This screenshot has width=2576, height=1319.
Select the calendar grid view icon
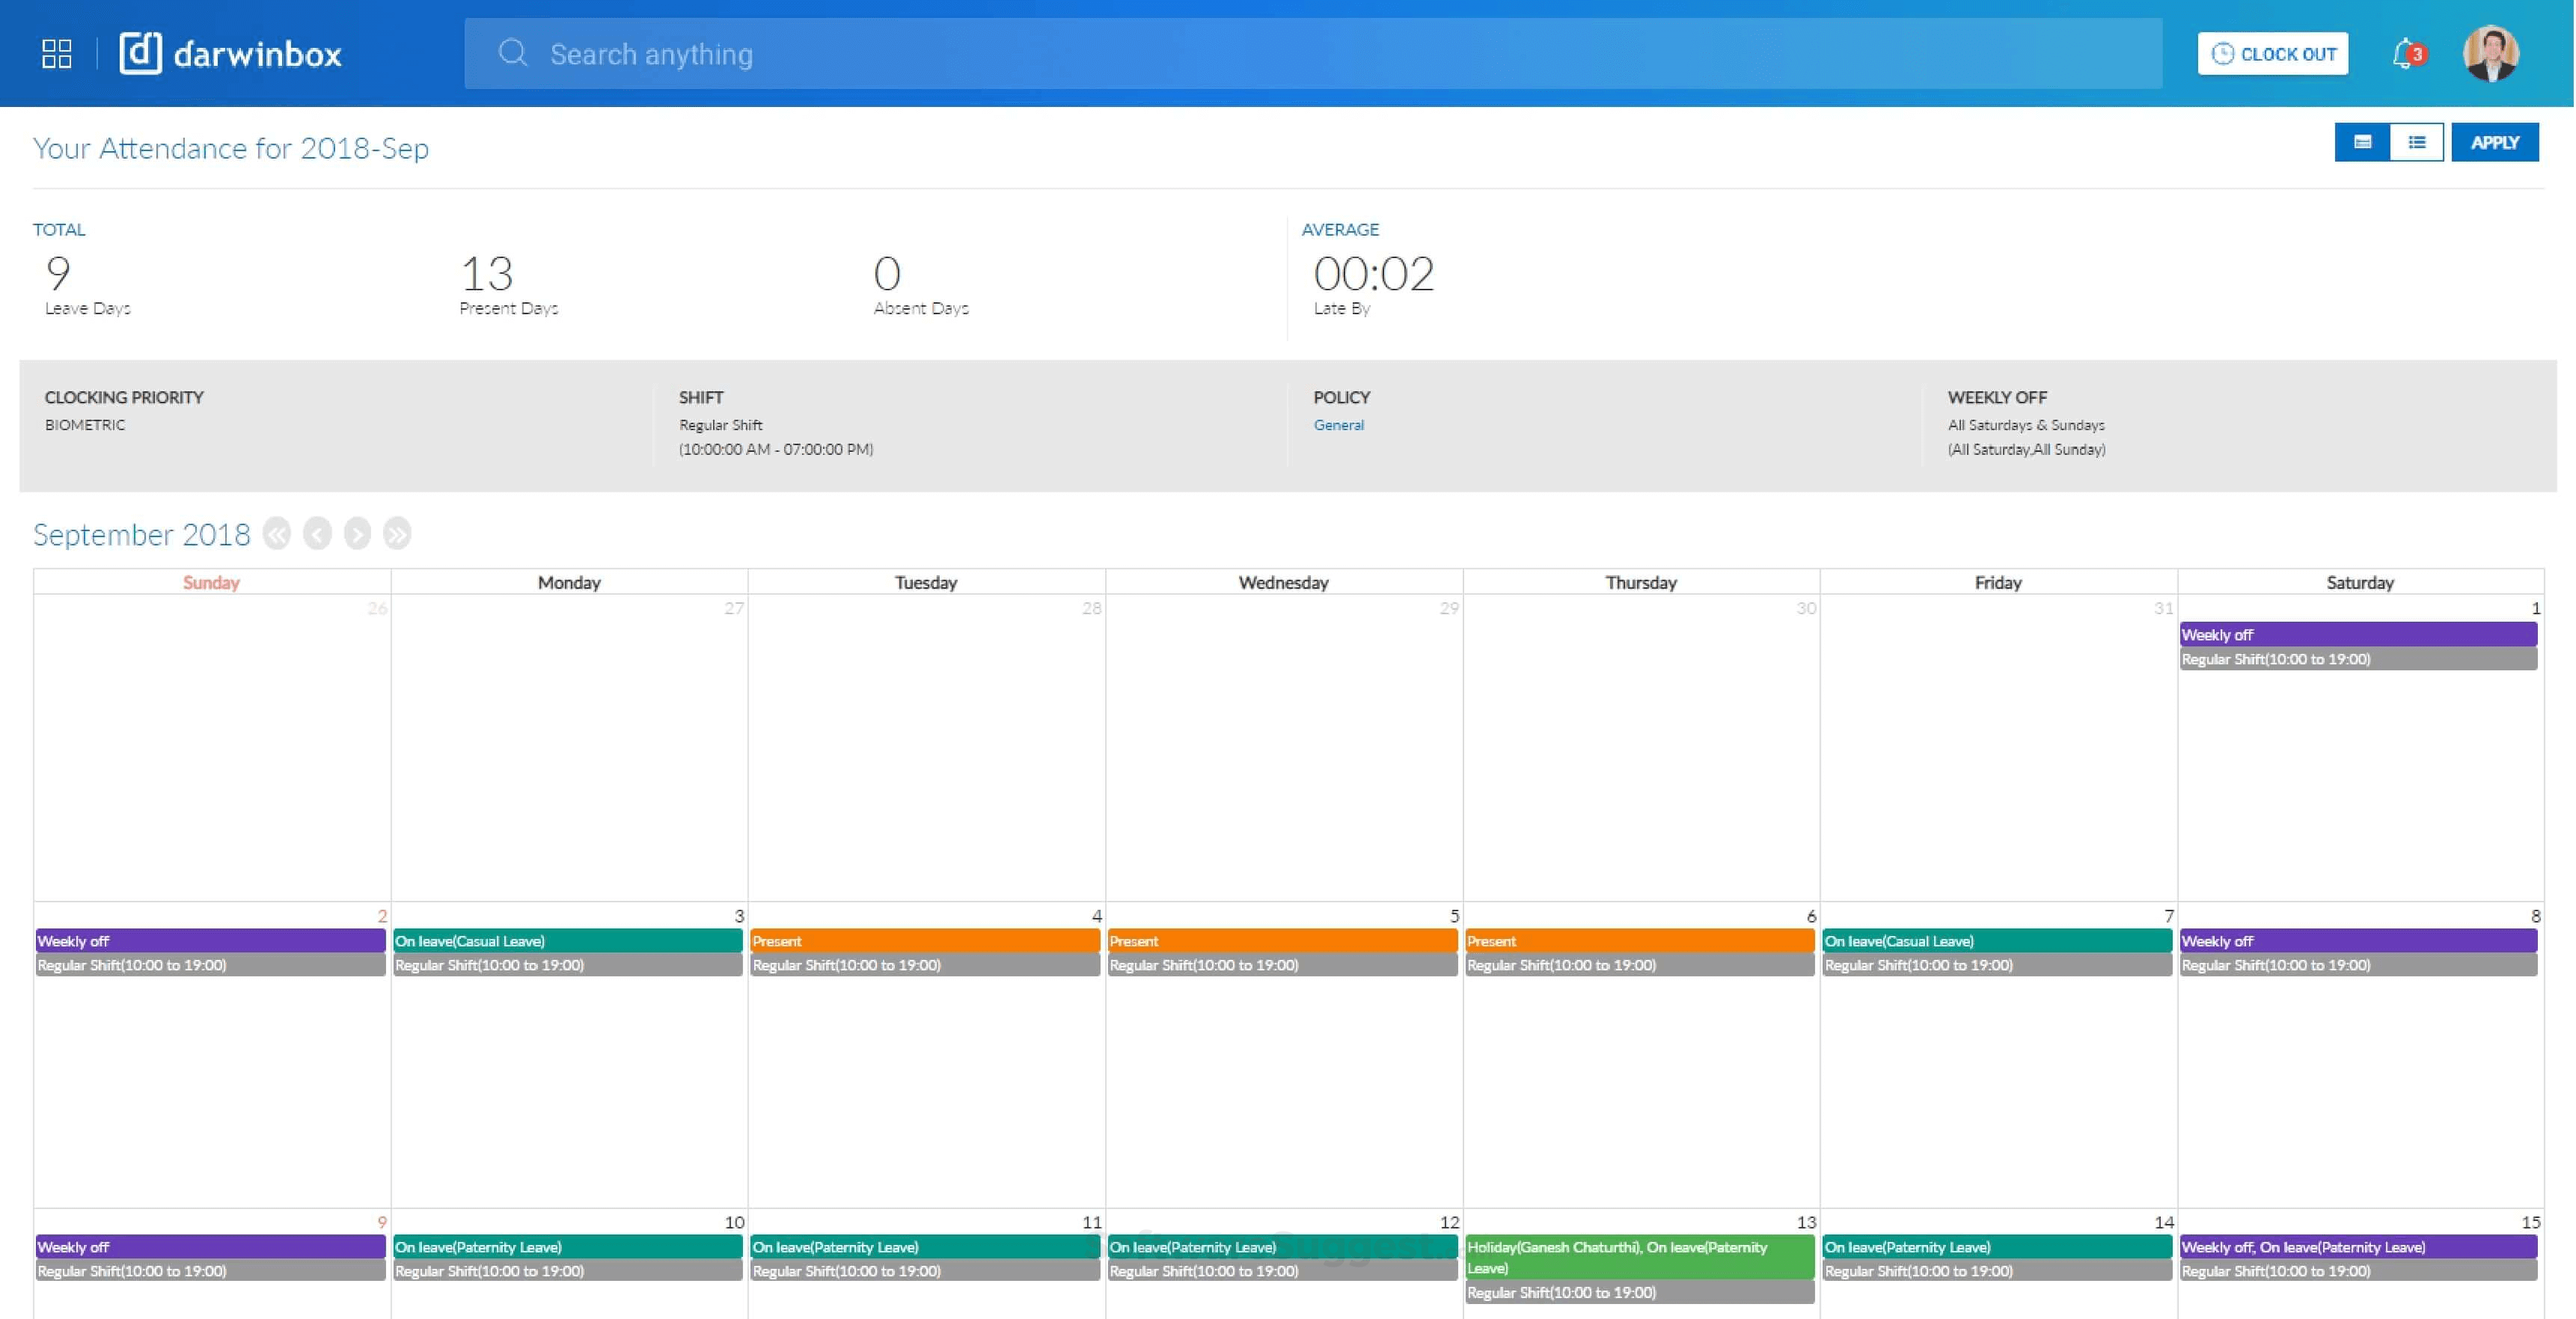(x=2362, y=142)
